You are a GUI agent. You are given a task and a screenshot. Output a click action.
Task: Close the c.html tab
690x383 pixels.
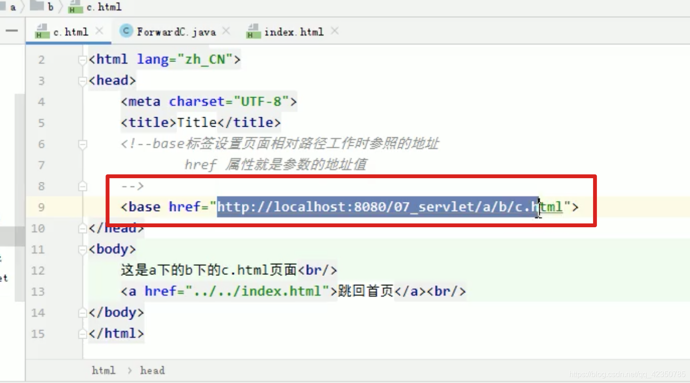tap(99, 31)
